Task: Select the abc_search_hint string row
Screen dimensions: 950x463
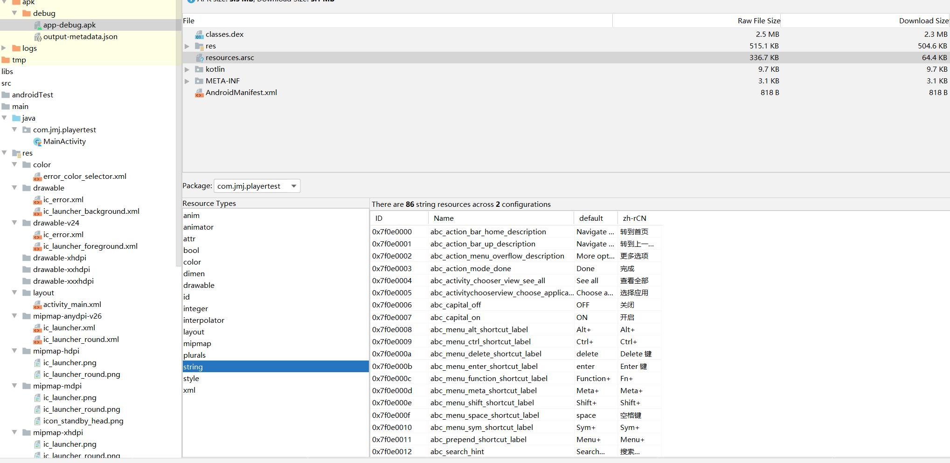Action: click(x=516, y=452)
